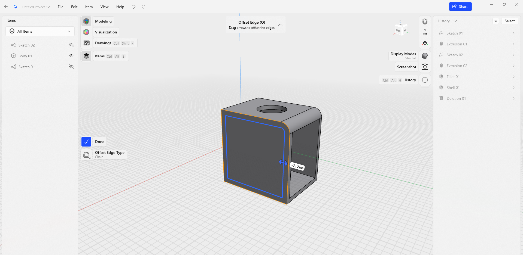Open Untitled Project dropdown
This screenshot has height=255, width=523.
pyautogui.click(x=36, y=7)
